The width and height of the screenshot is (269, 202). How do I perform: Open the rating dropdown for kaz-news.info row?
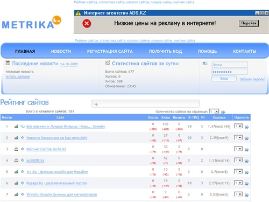(x=238, y=137)
